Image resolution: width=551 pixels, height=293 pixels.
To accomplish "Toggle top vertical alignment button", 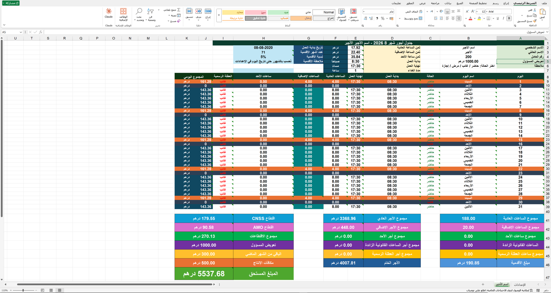I will [x=458, y=11].
